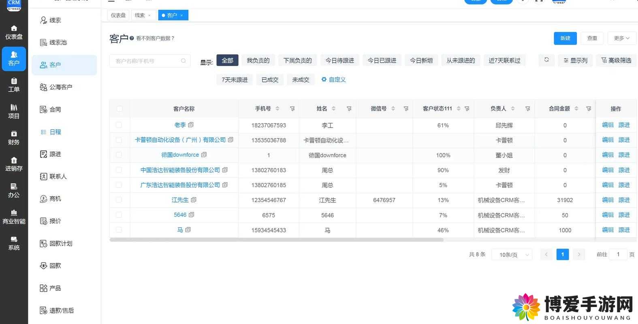
Task: Click the blue 新建 button
Action: click(565, 38)
